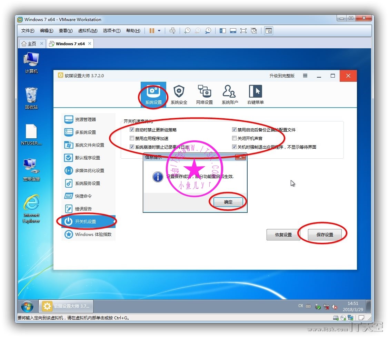Click the 恢复设置 button
This screenshot has width=389, height=338.
283,235
